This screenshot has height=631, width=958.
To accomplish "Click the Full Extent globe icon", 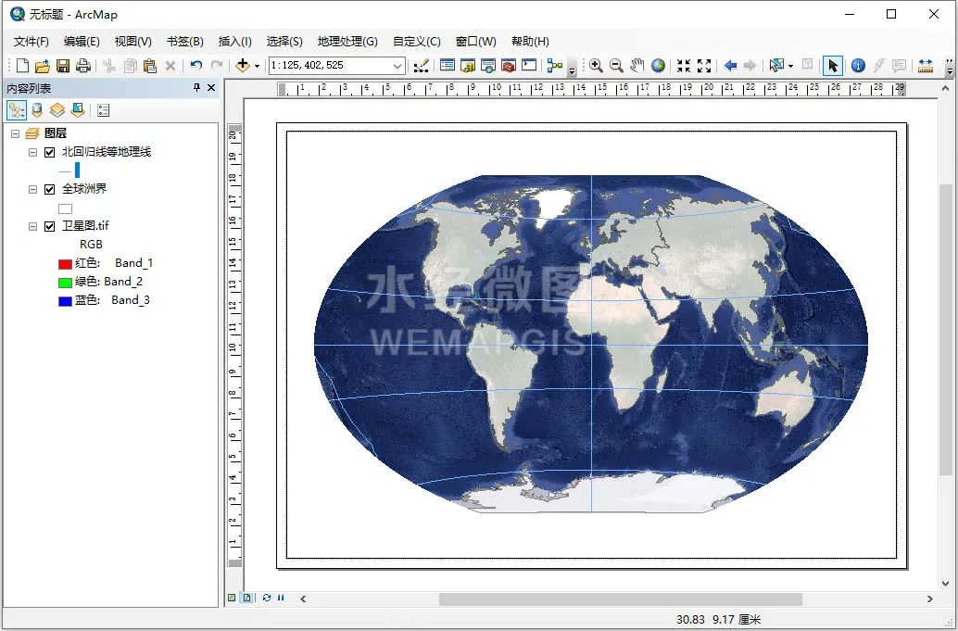I will tap(658, 65).
